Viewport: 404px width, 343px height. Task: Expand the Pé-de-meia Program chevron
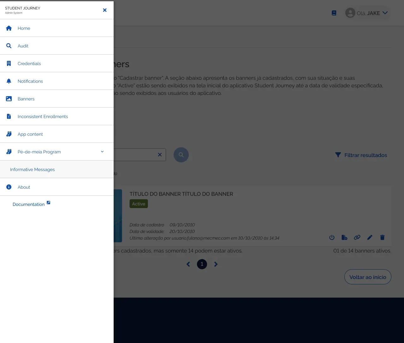pos(102,152)
